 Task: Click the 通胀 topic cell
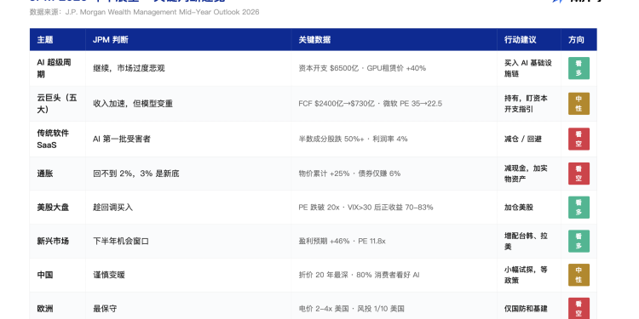pos(57,174)
